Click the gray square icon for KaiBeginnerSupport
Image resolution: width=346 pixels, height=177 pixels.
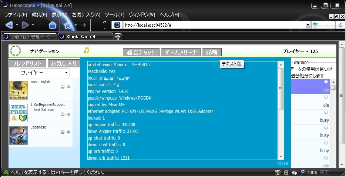tap(63, 114)
